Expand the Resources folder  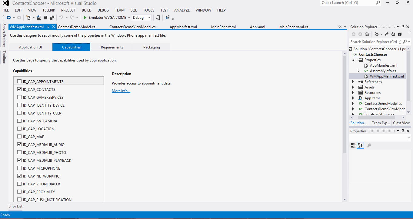[x=353, y=92]
